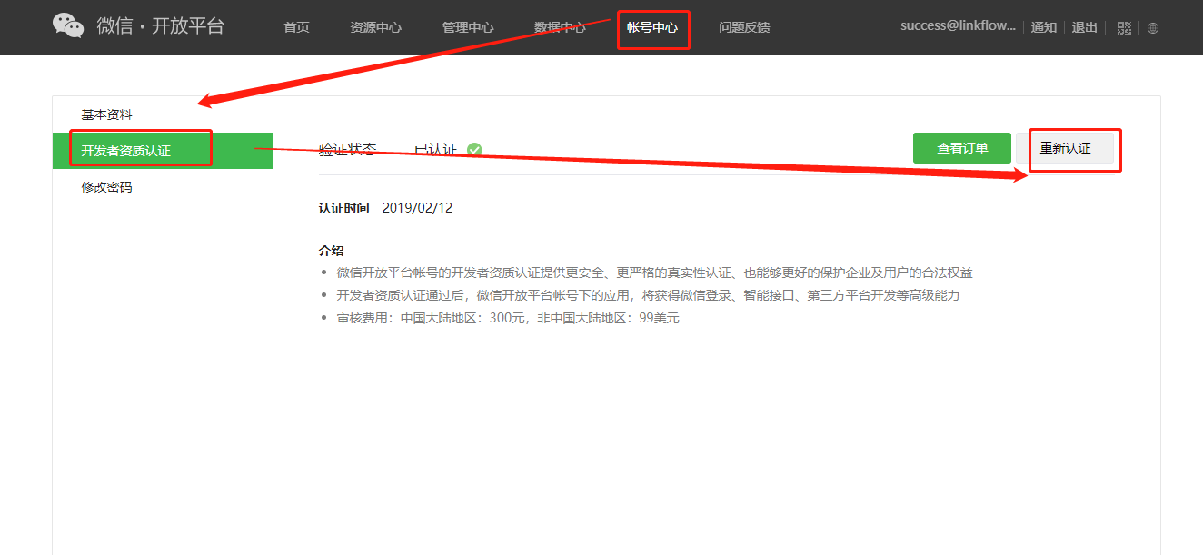Click the 介绍 heading
Screen dimensions: 1203x555
coord(331,251)
